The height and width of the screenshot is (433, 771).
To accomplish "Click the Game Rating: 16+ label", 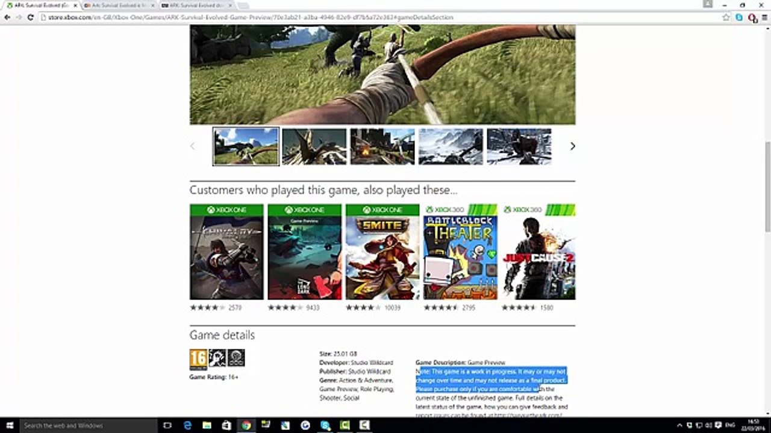I will (x=214, y=377).
